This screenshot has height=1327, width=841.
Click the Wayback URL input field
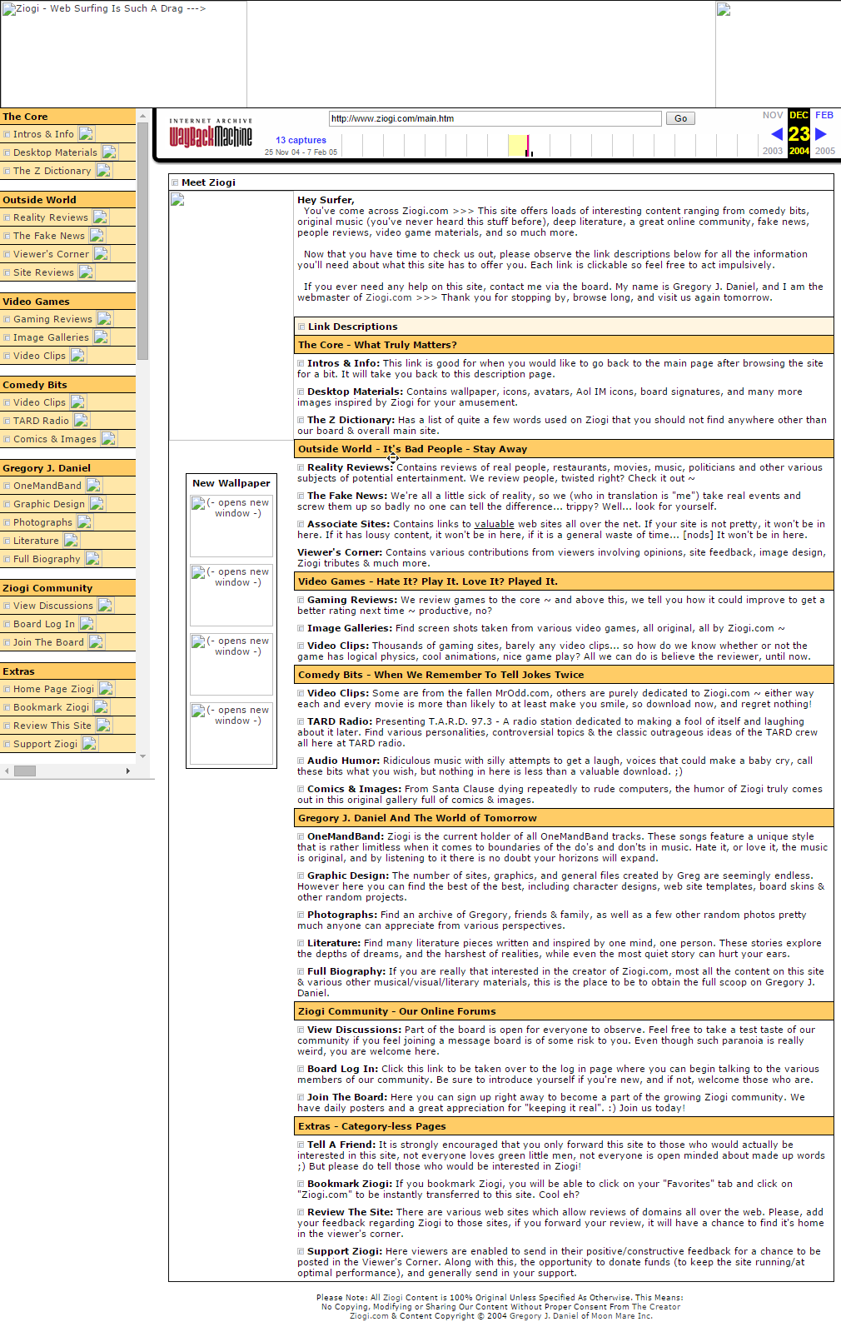pos(495,118)
